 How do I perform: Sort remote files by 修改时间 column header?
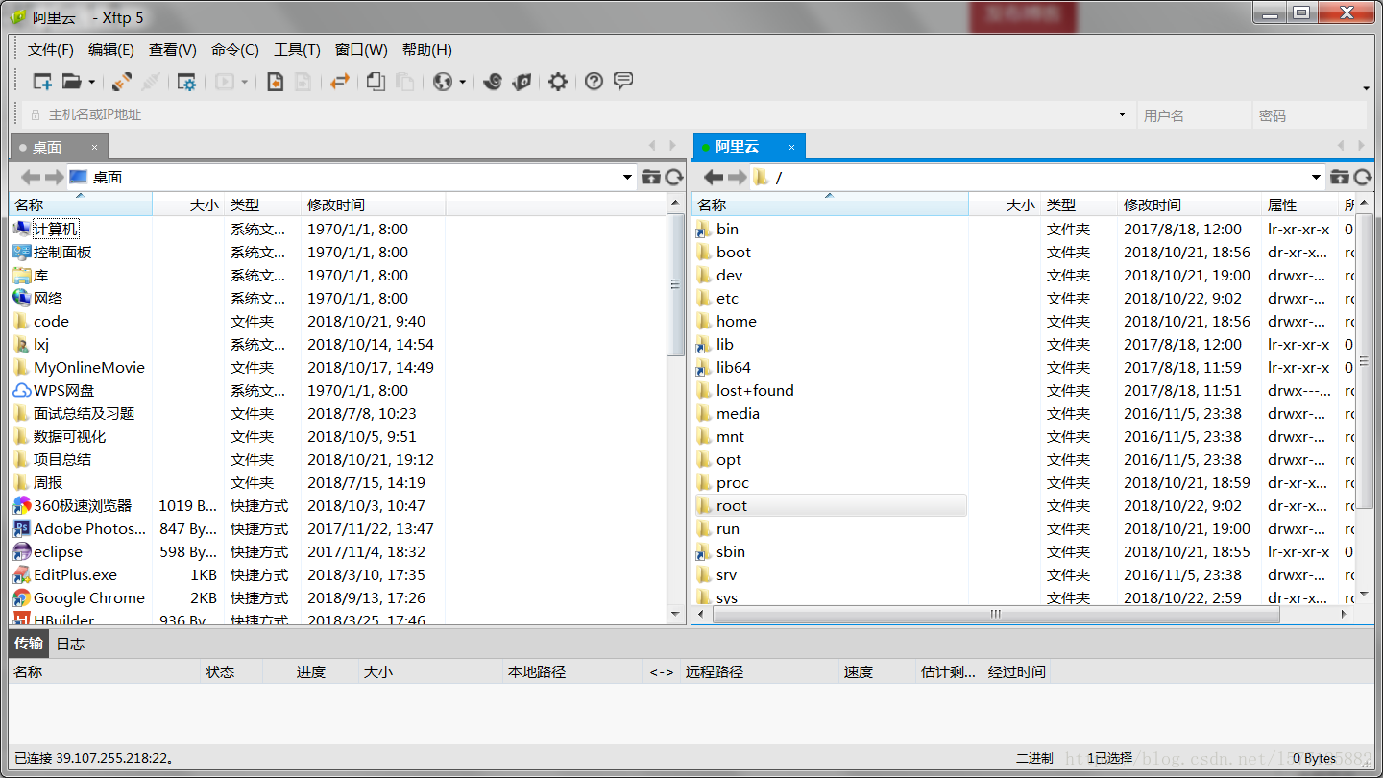(1190, 205)
